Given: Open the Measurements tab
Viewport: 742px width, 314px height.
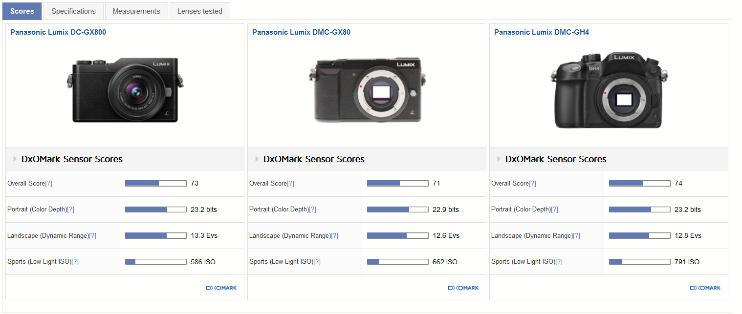Looking at the screenshot, I should 136,11.
